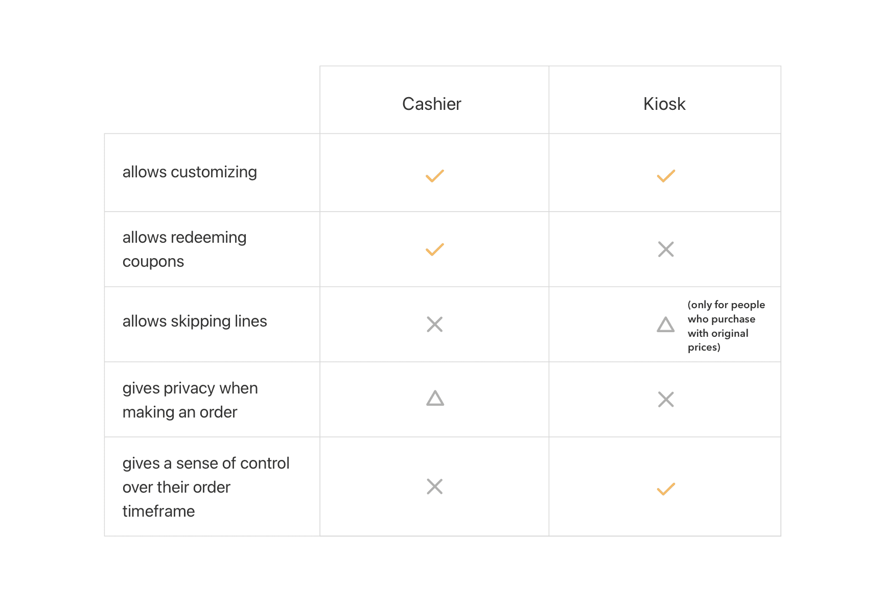This screenshot has width=885, height=602.
Task: Click the 'allows skipping lines' row label
Action: coord(195,321)
